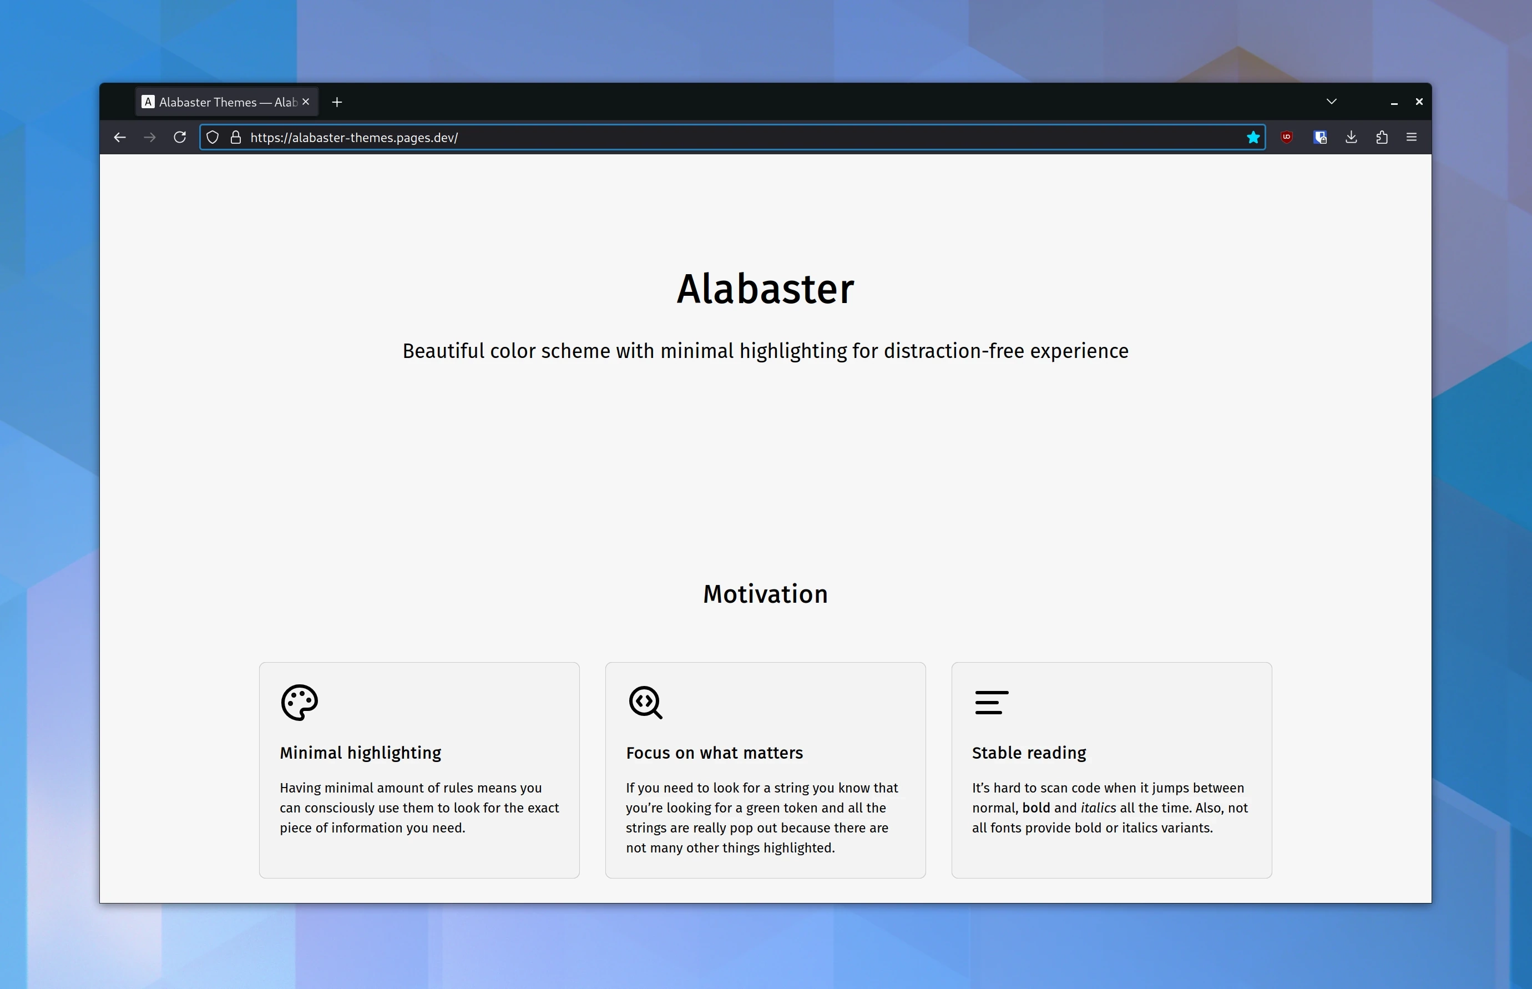Image resolution: width=1532 pixels, height=989 pixels.
Task: Open the uBlock Origin extension menu
Action: pos(1287,137)
